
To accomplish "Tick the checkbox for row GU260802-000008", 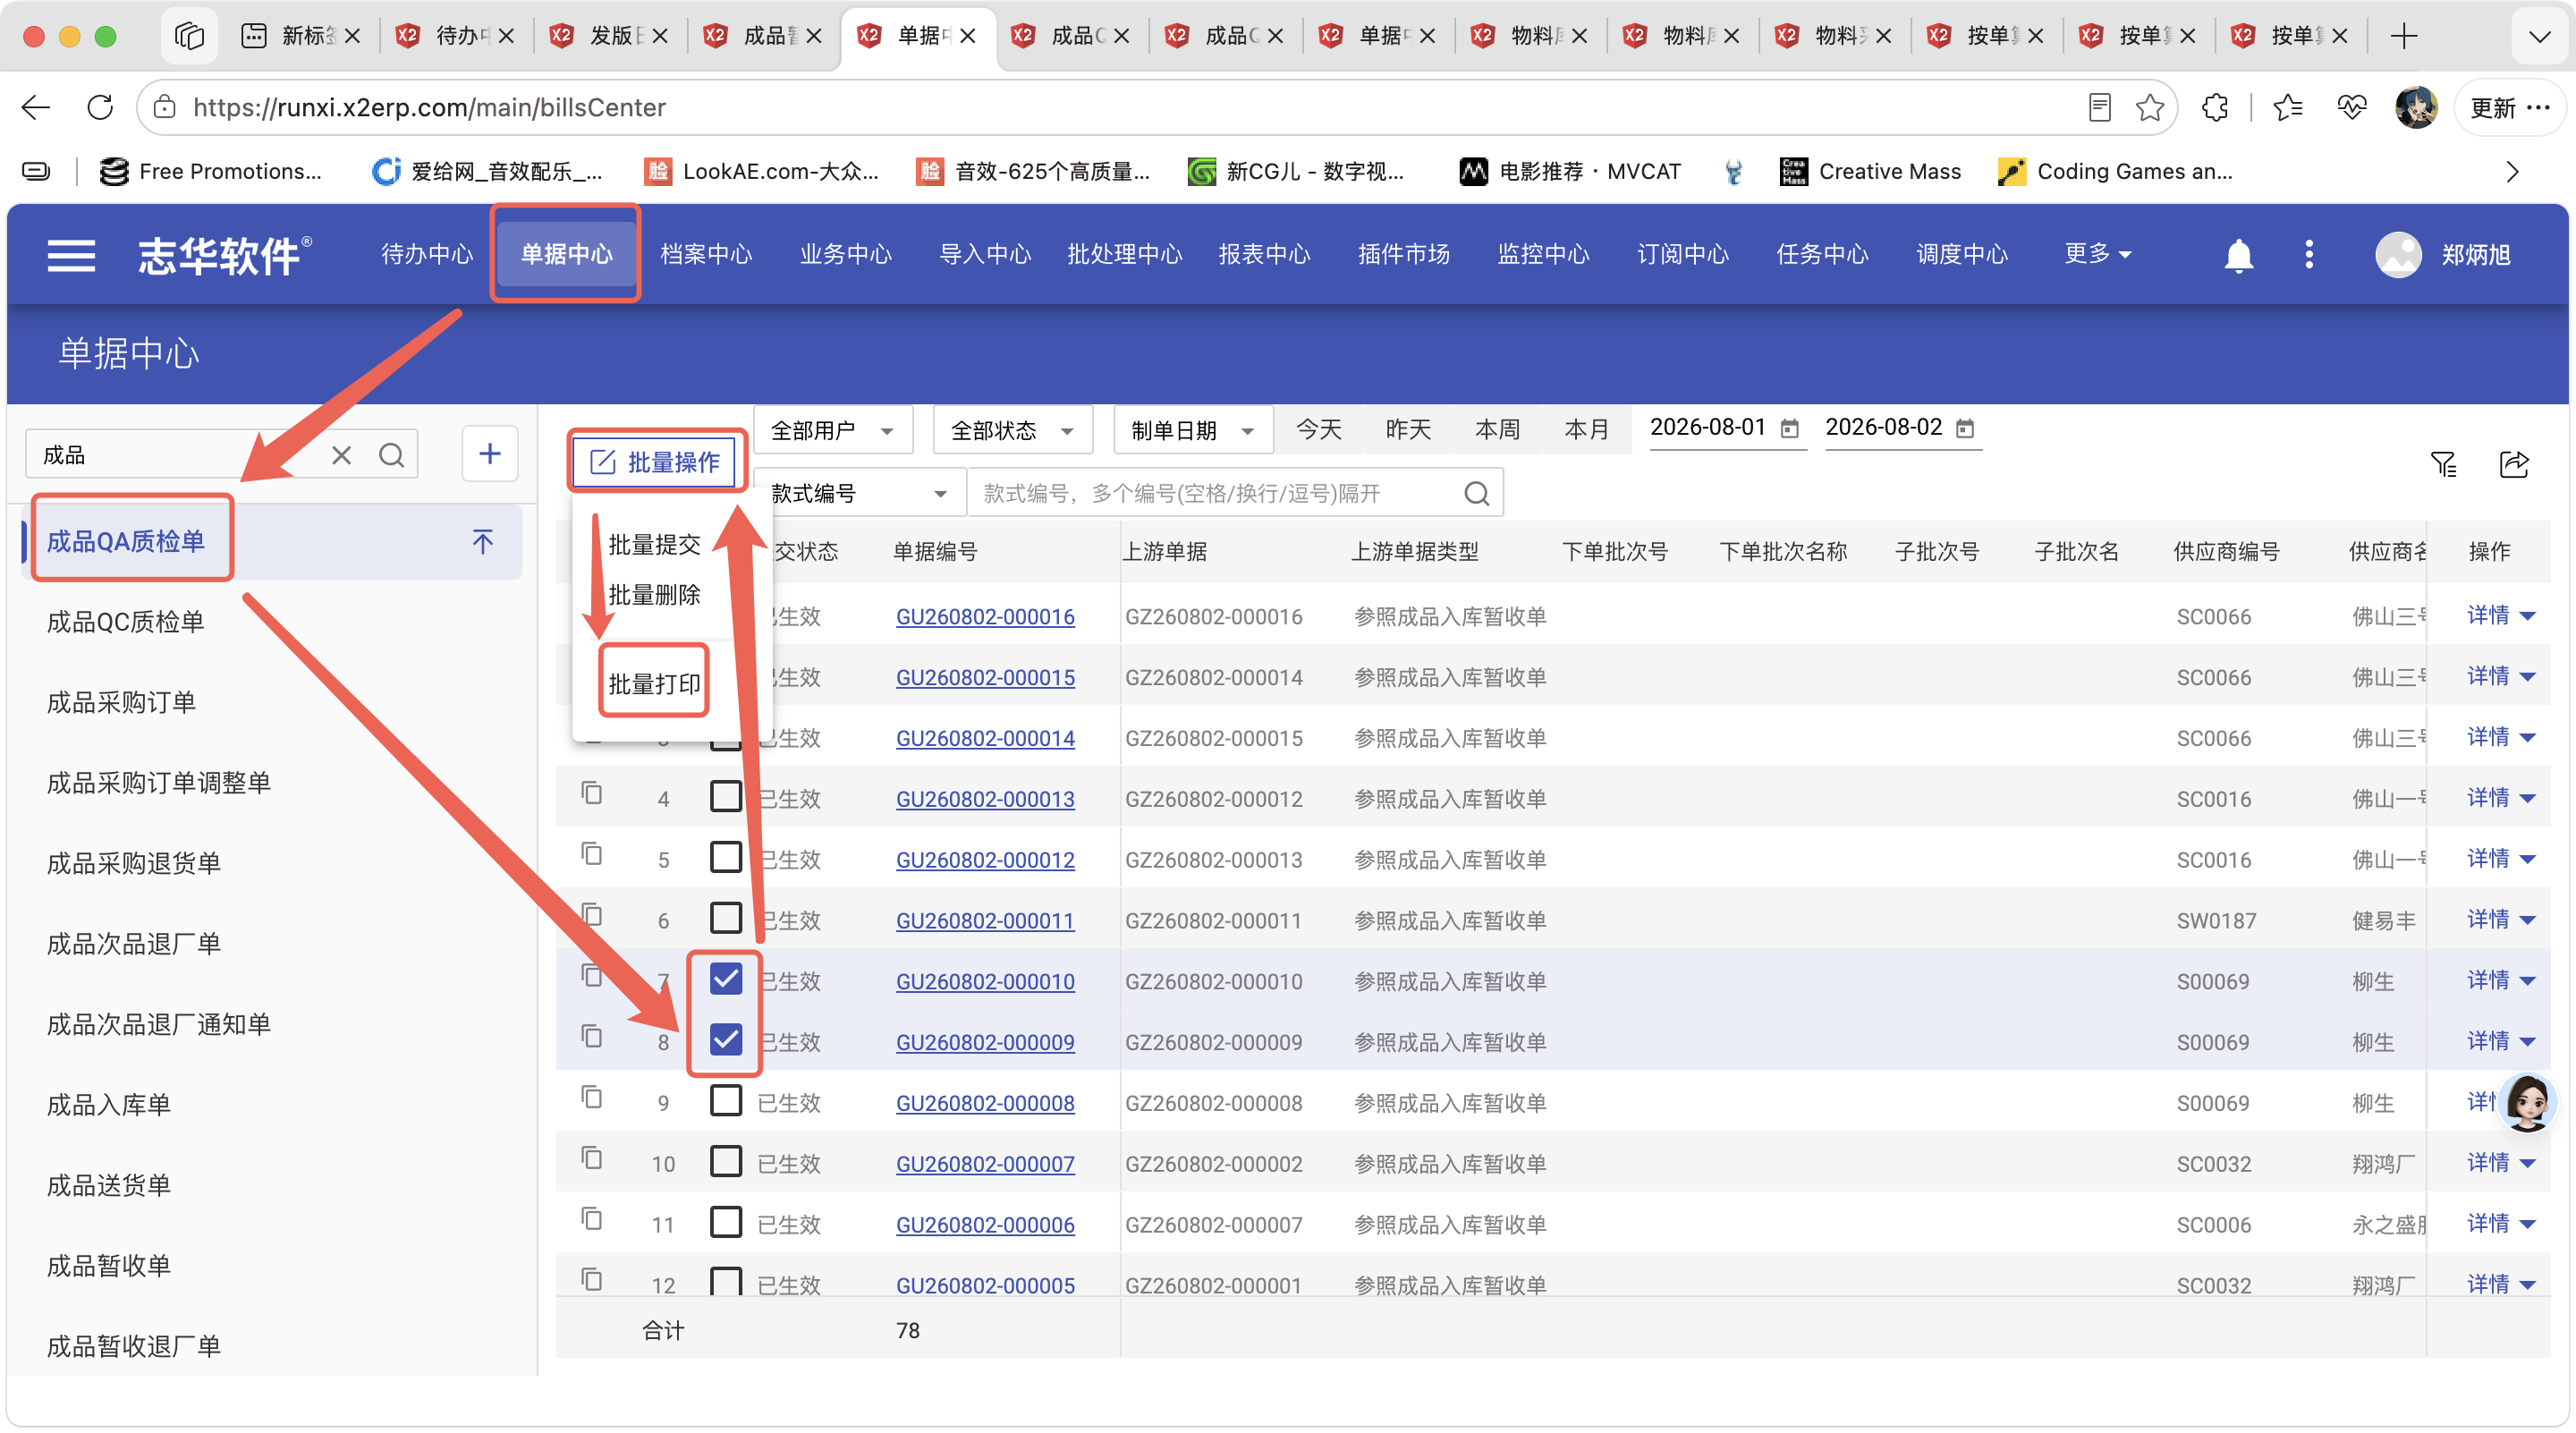I will (726, 1101).
